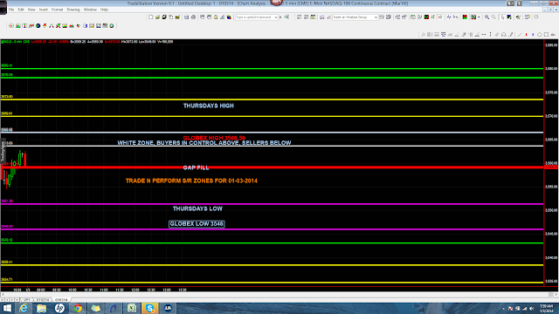
Task: Click the horizontal scrollbar below the chart
Action: 279,295
